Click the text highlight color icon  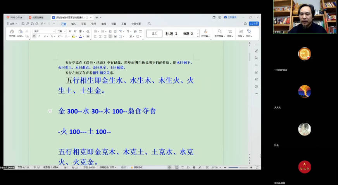click(73, 36)
